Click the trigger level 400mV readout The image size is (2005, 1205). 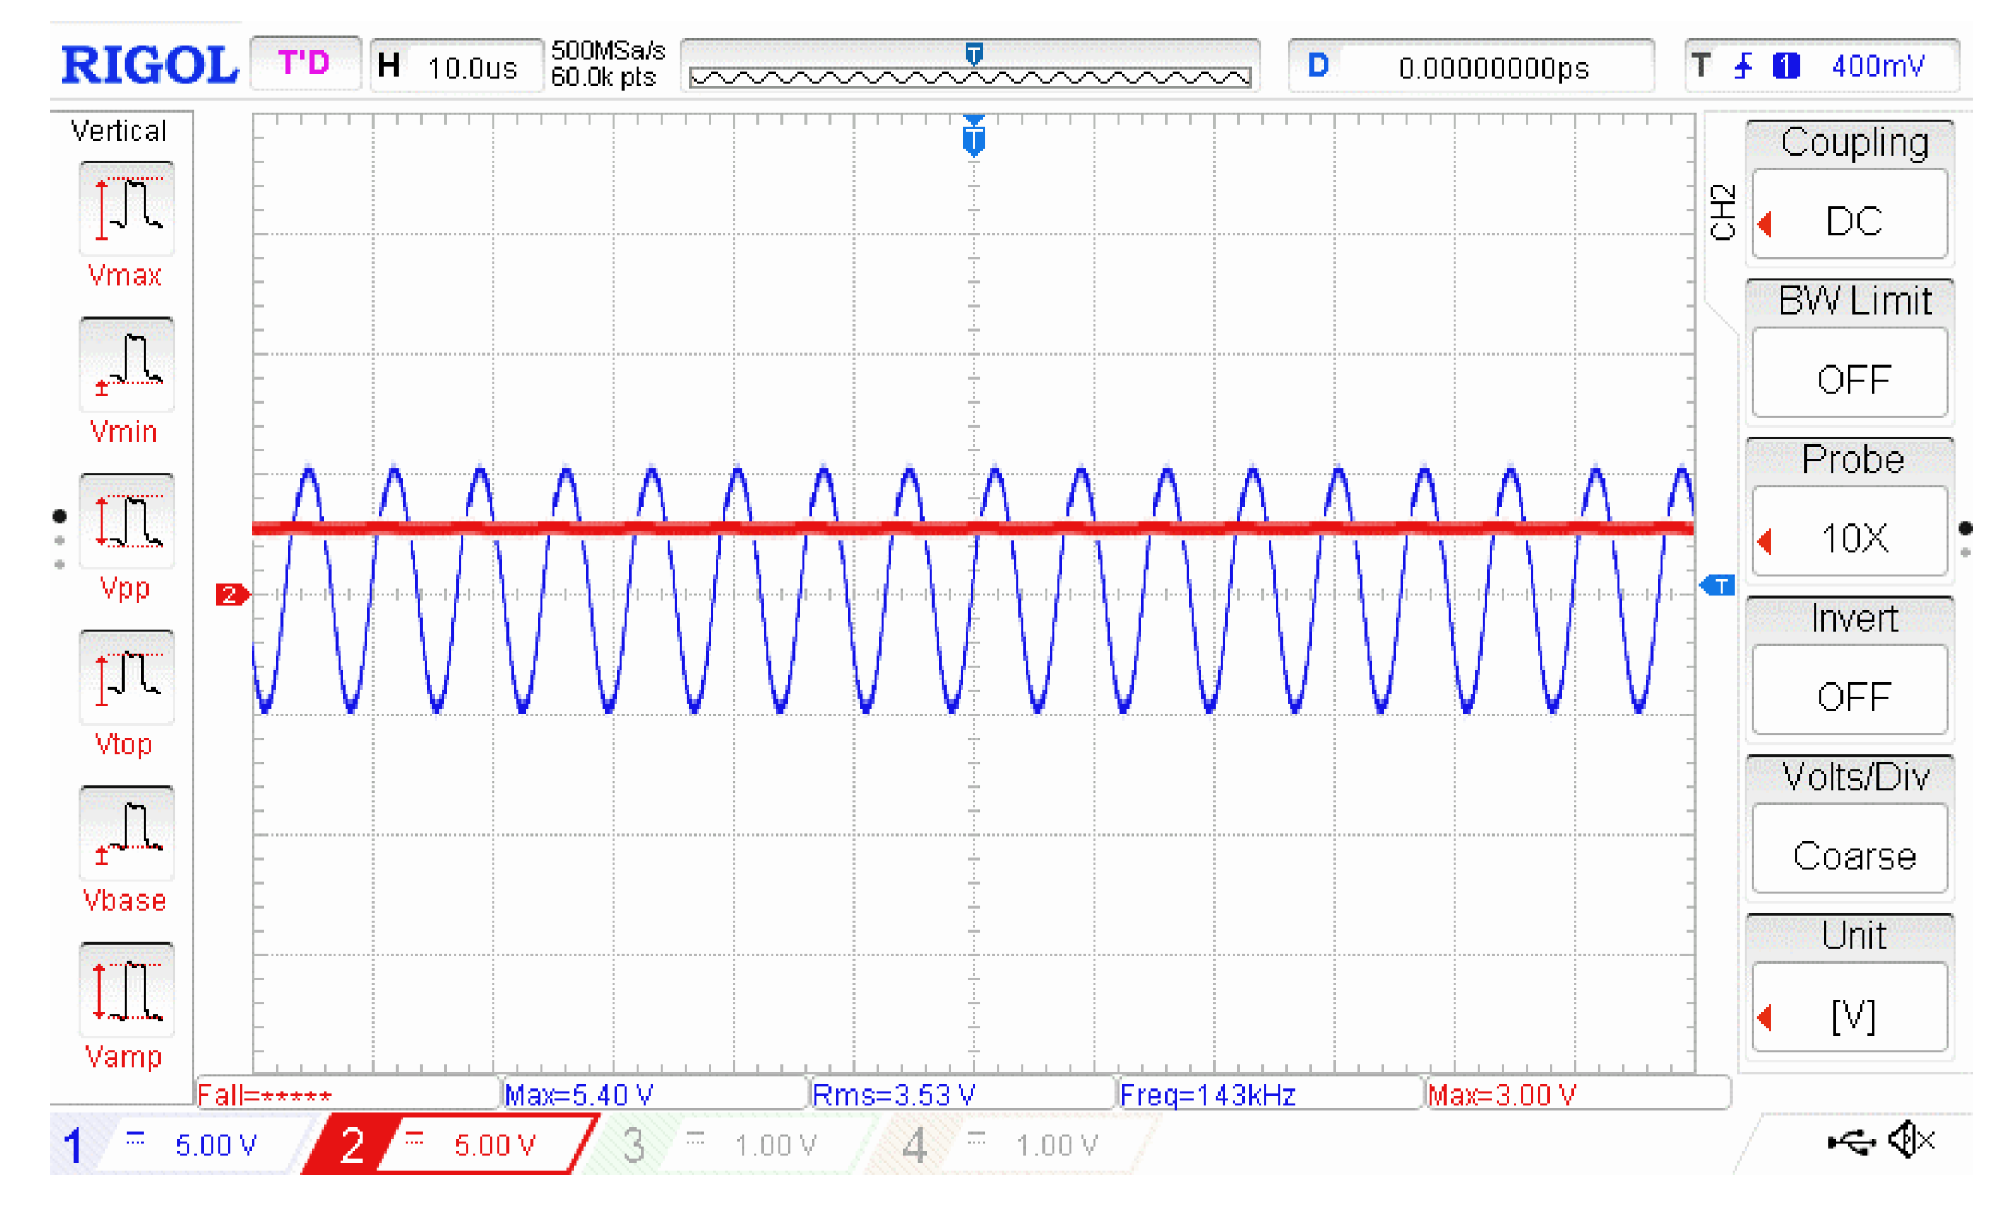point(1876,66)
